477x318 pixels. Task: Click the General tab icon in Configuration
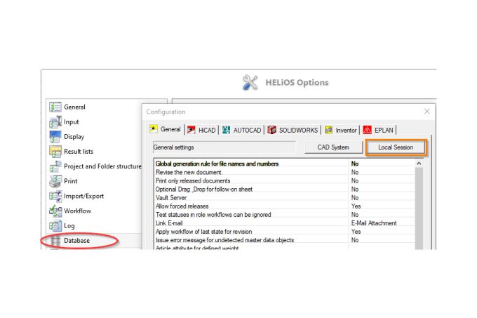click(154, 129)
